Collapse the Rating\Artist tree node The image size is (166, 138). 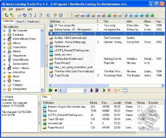[x=4, y=89]
